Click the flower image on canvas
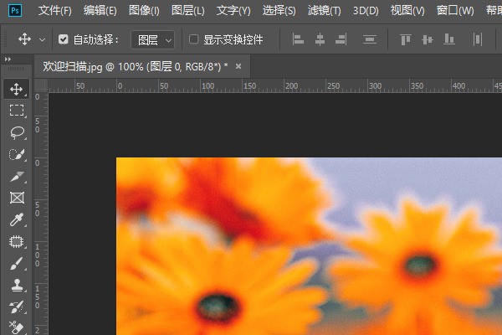 309,246
